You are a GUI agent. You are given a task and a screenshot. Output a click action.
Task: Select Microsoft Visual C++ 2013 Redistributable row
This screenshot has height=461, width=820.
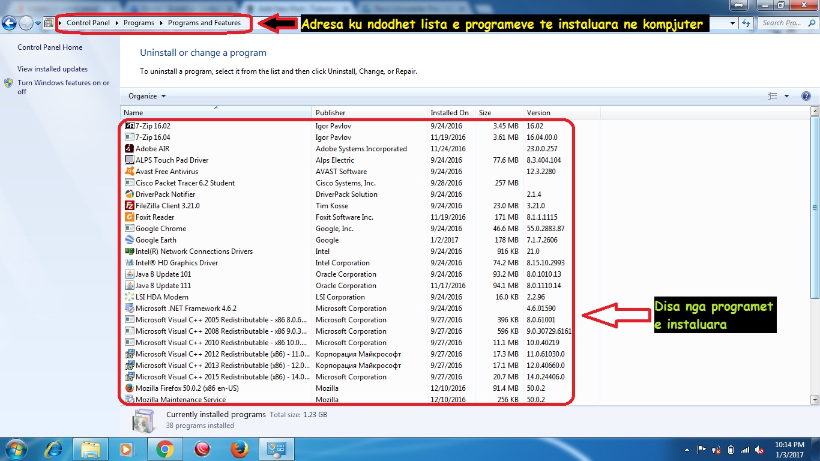[360, 366]
